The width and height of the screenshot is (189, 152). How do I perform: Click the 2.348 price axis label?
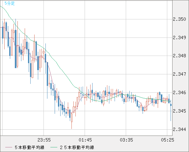coord(179,56)
